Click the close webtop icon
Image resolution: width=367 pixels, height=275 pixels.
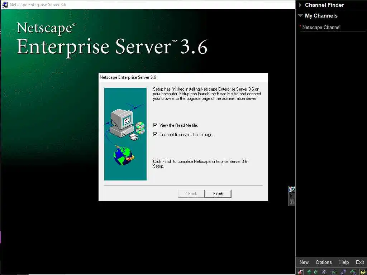pyautogui.click(x=353, y=272)
